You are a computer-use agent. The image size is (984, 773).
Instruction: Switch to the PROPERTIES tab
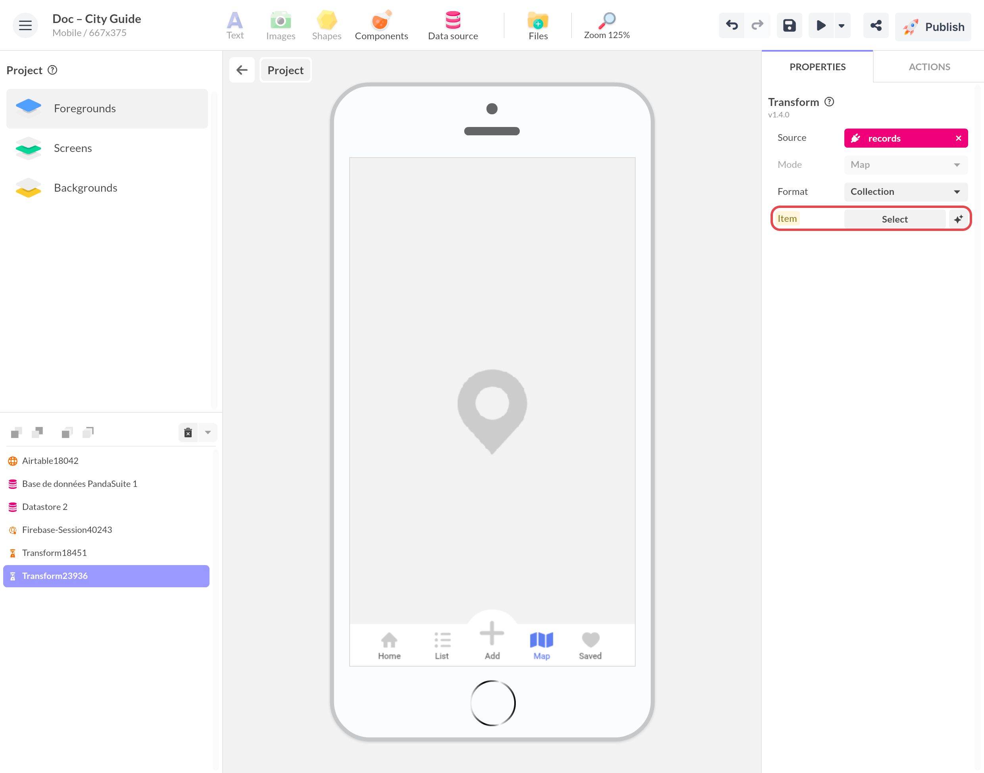click(817, 67)
